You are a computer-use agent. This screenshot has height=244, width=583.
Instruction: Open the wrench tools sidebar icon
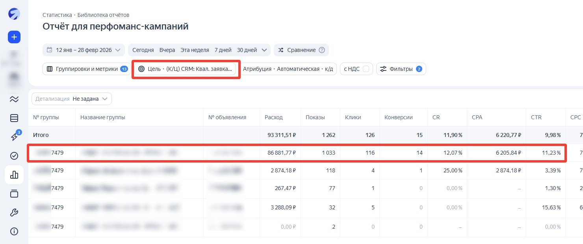[14, 213]
